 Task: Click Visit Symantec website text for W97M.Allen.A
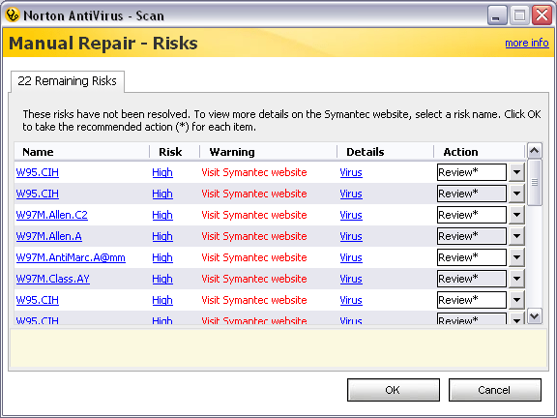[254, 236]
